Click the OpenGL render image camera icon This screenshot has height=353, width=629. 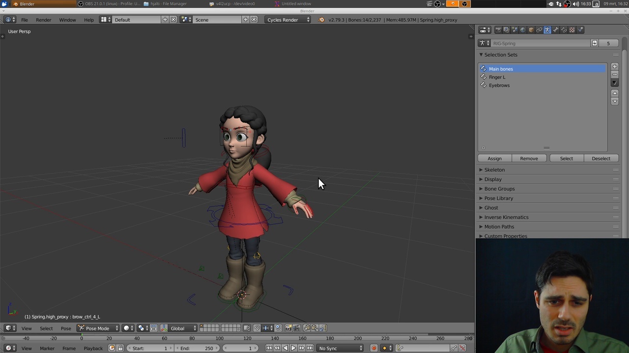pos(288,328)
